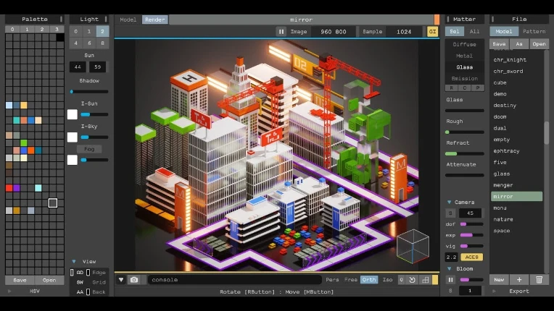Select the All tab in Matter panel

point(474,31)
